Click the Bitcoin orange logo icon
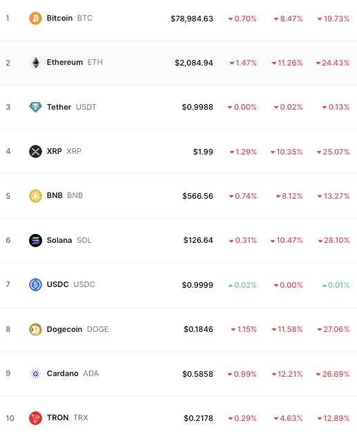357x432 pixels. point(36,18)
